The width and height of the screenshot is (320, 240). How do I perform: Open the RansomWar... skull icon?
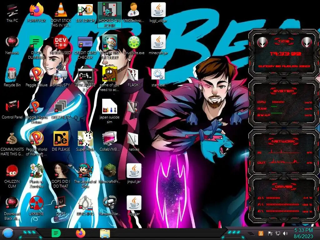(110, 206)
